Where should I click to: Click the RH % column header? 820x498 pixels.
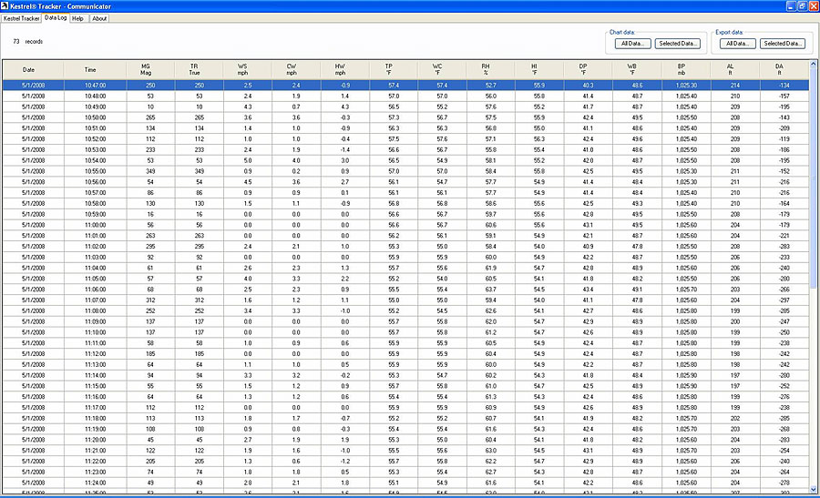tap(491, 69)
